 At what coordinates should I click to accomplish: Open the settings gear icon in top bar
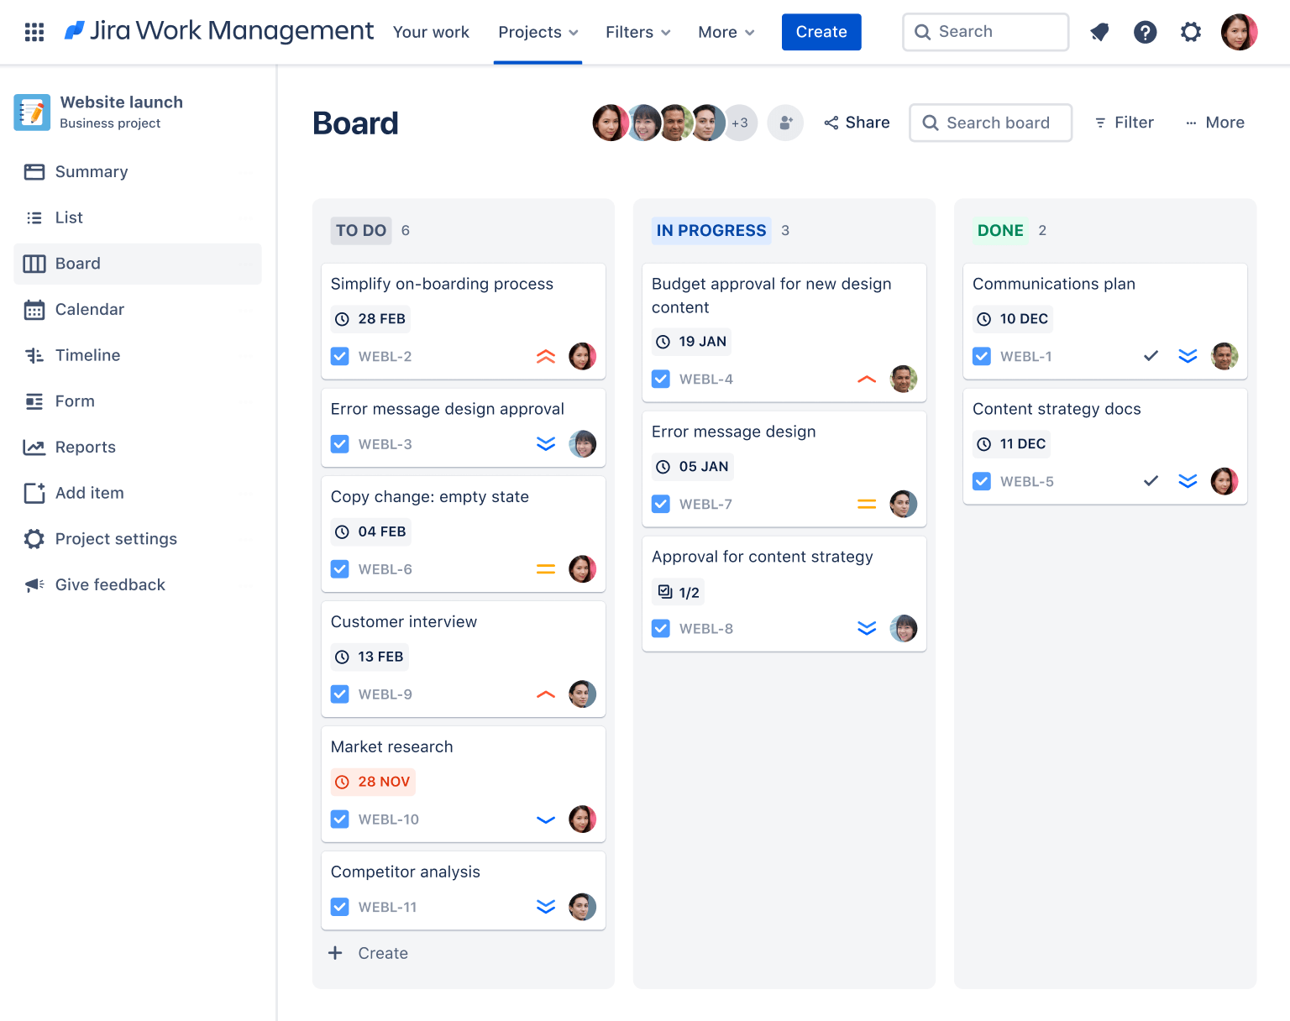pos(1190,32)
